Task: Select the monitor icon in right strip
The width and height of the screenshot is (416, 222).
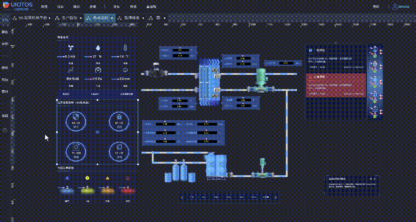Action: pos(375,50)
